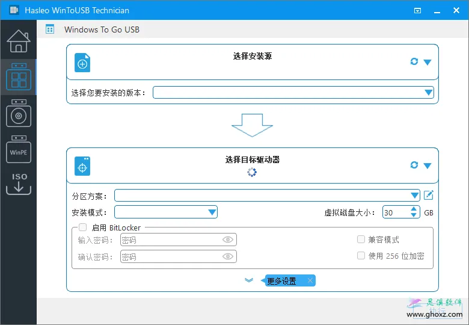Refresh the target drive list
This screenshot has width=469, height=325.
414,165
